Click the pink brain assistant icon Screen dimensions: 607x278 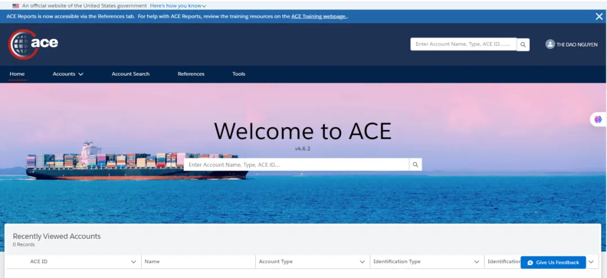click(598, 120)
